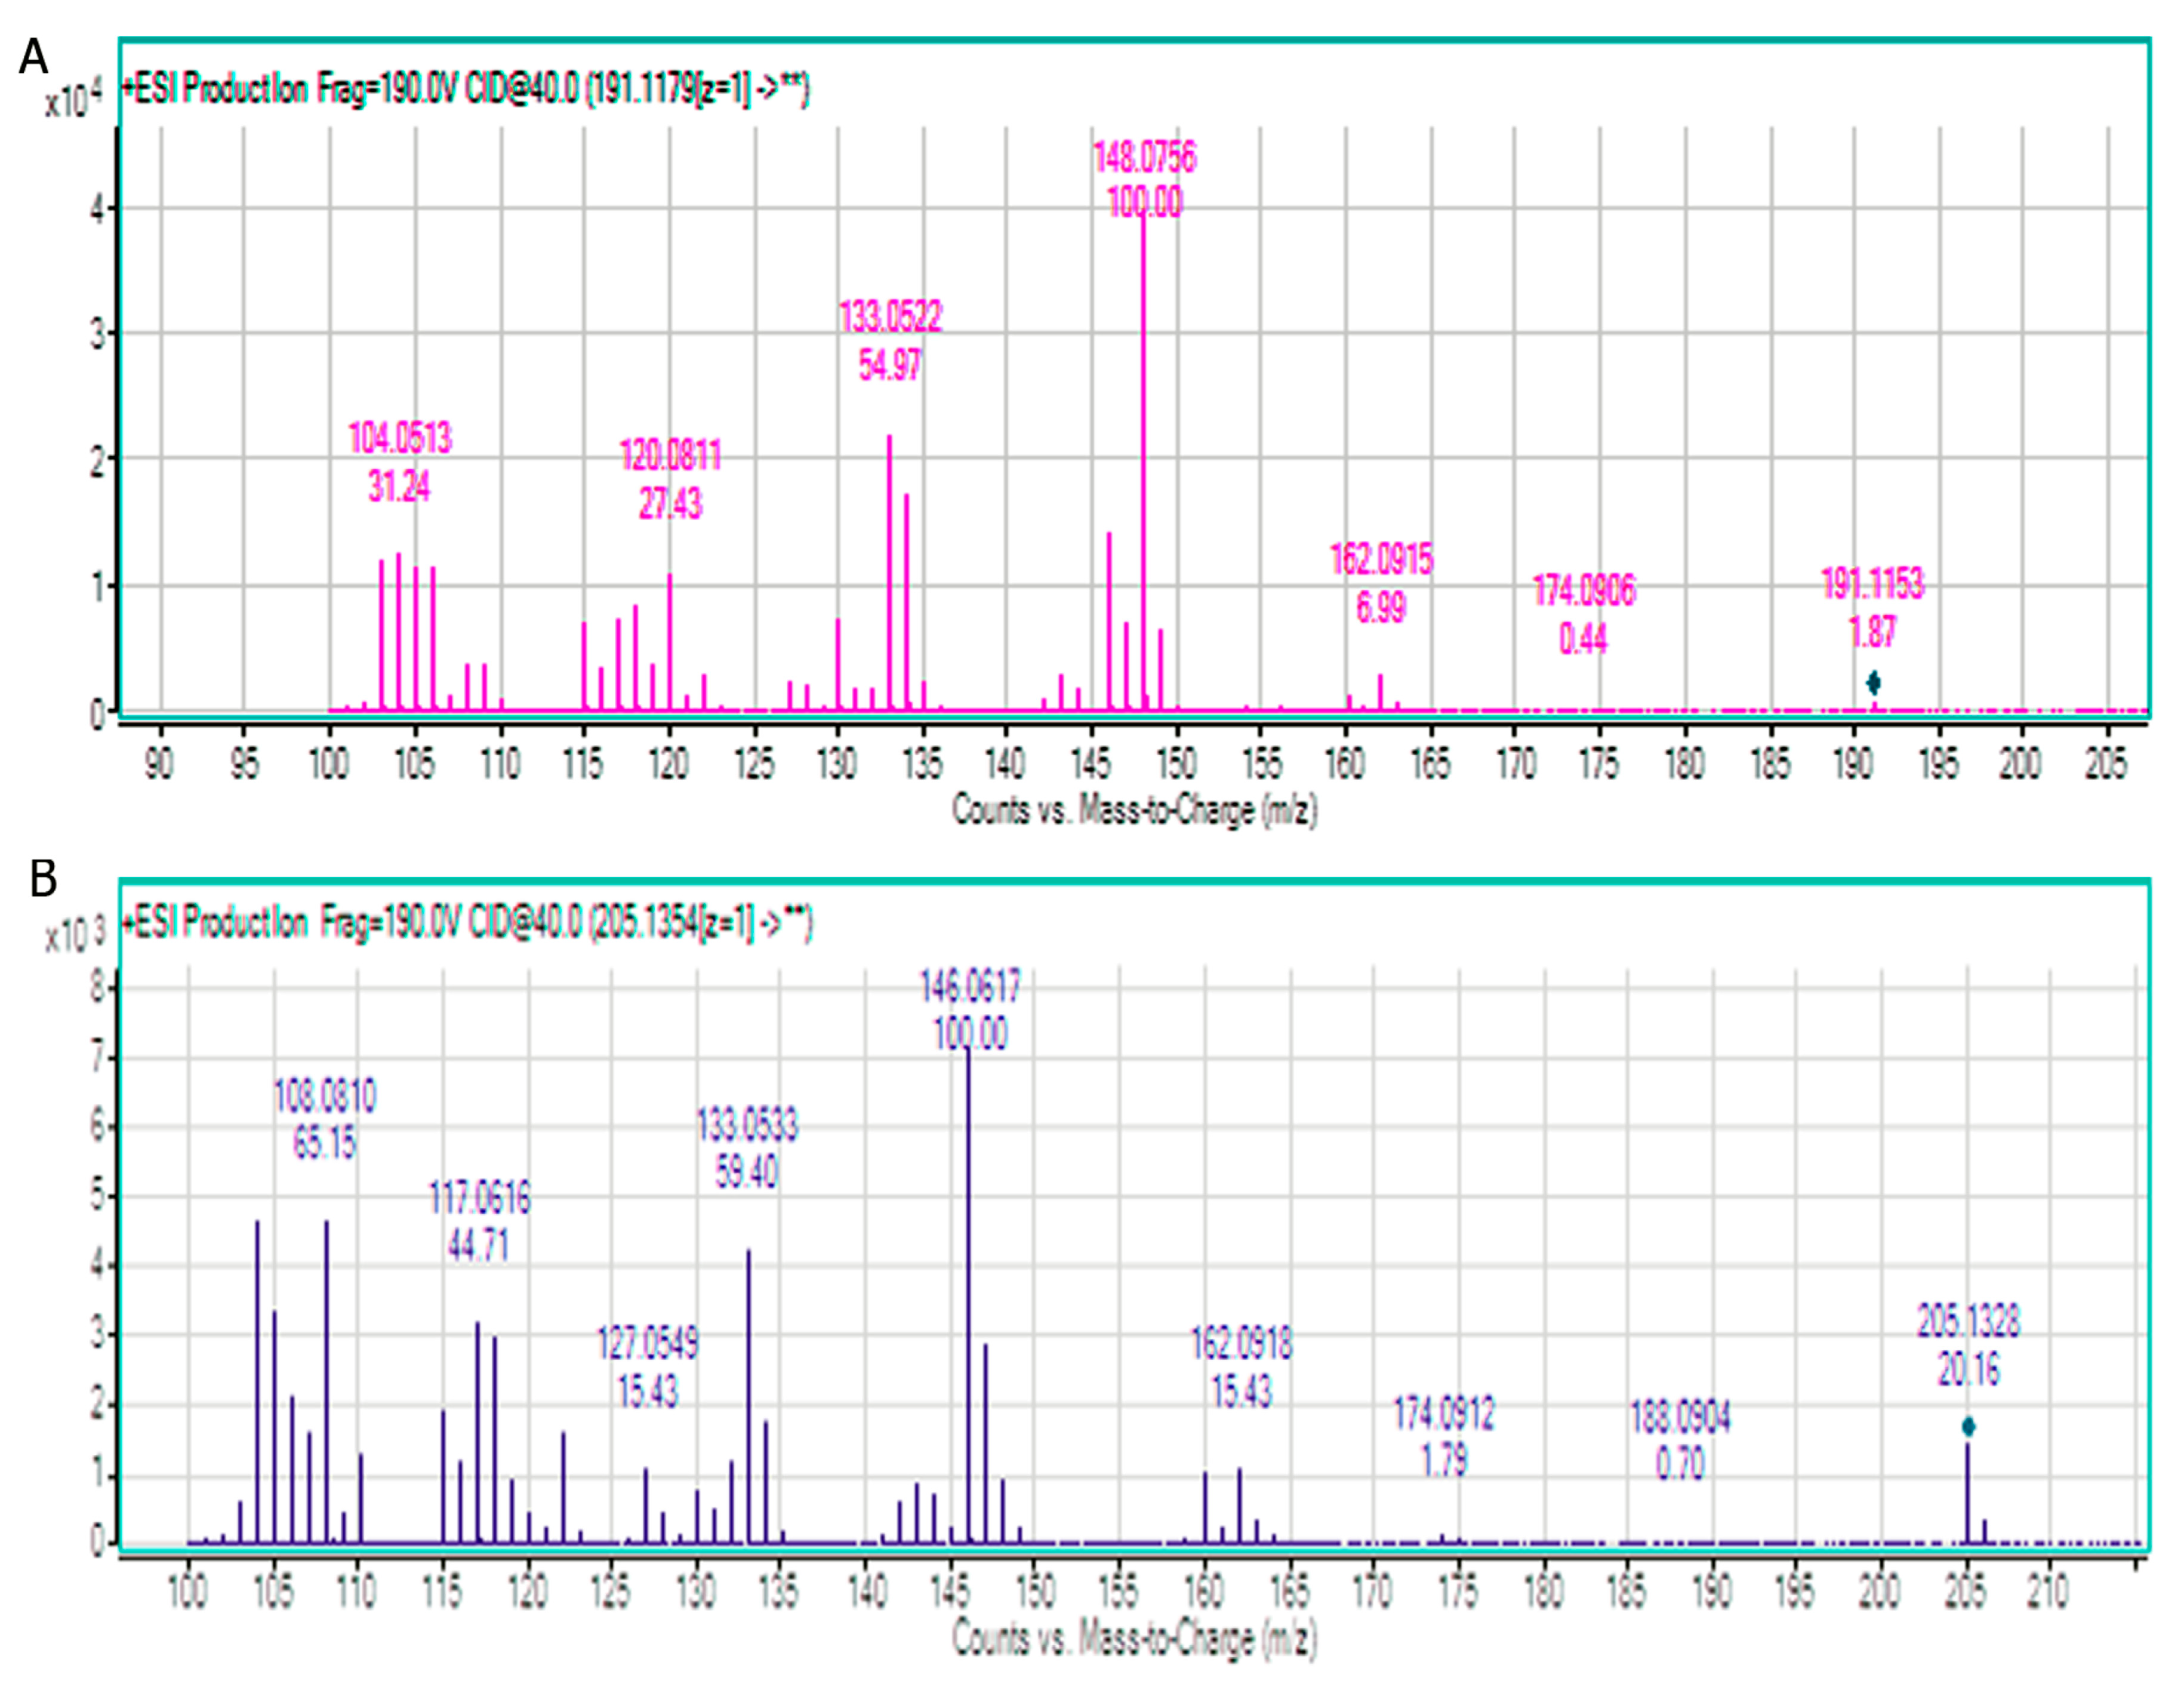Click the 108.0810 peak label in spectrum B
The height and width of the screenshot is (1687, 2184).
click(x=325, y=1097)
